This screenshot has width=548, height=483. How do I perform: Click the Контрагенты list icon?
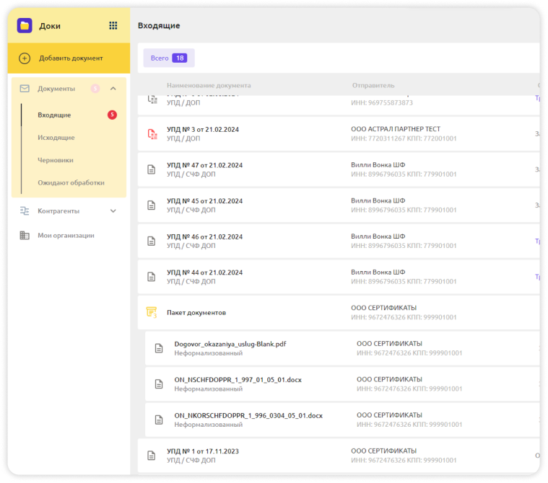point(25,211)
